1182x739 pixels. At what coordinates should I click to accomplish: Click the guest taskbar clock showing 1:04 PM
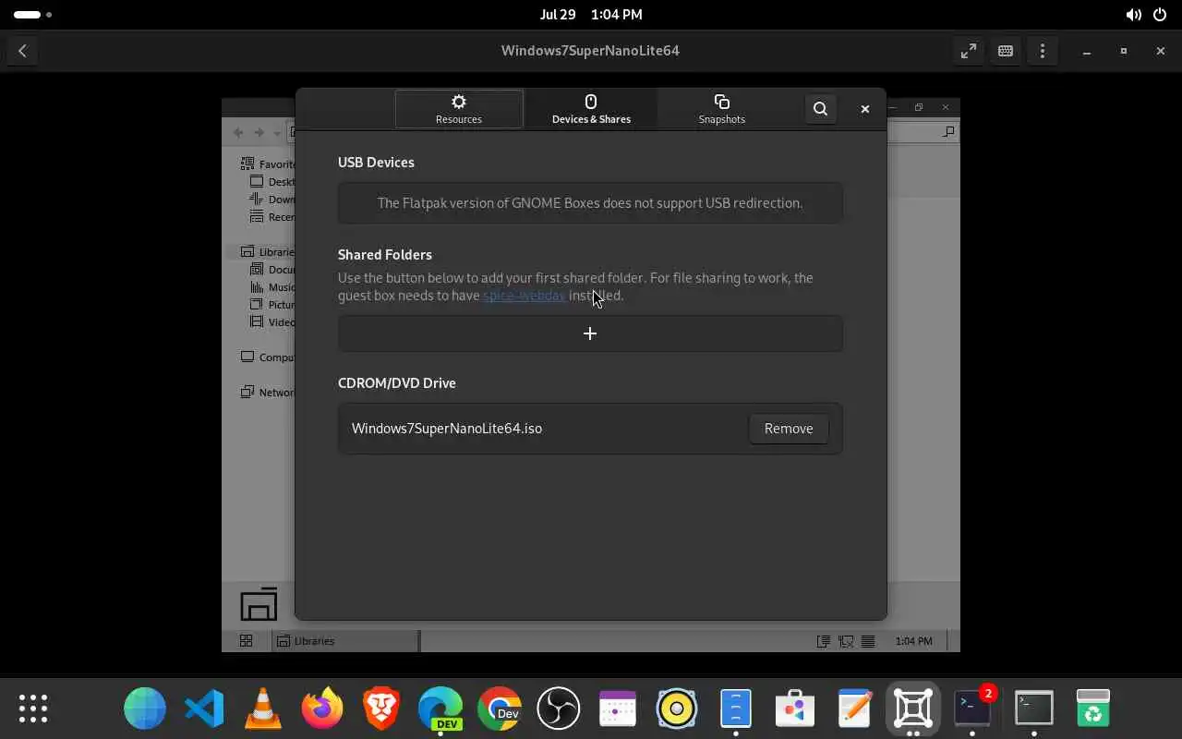click(x=913, y=641)
